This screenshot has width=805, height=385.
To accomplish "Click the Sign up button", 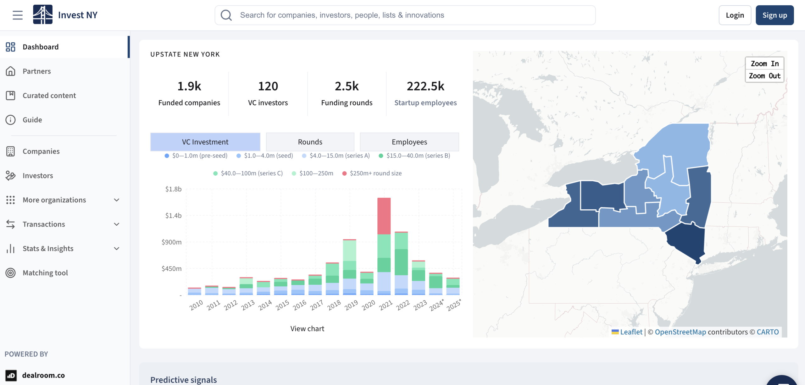I will pyautogui.click(x=774, y=15).
